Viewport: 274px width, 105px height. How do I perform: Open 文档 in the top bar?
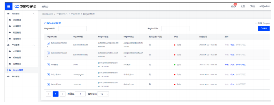pyautogui.click(x=252, y=6)
